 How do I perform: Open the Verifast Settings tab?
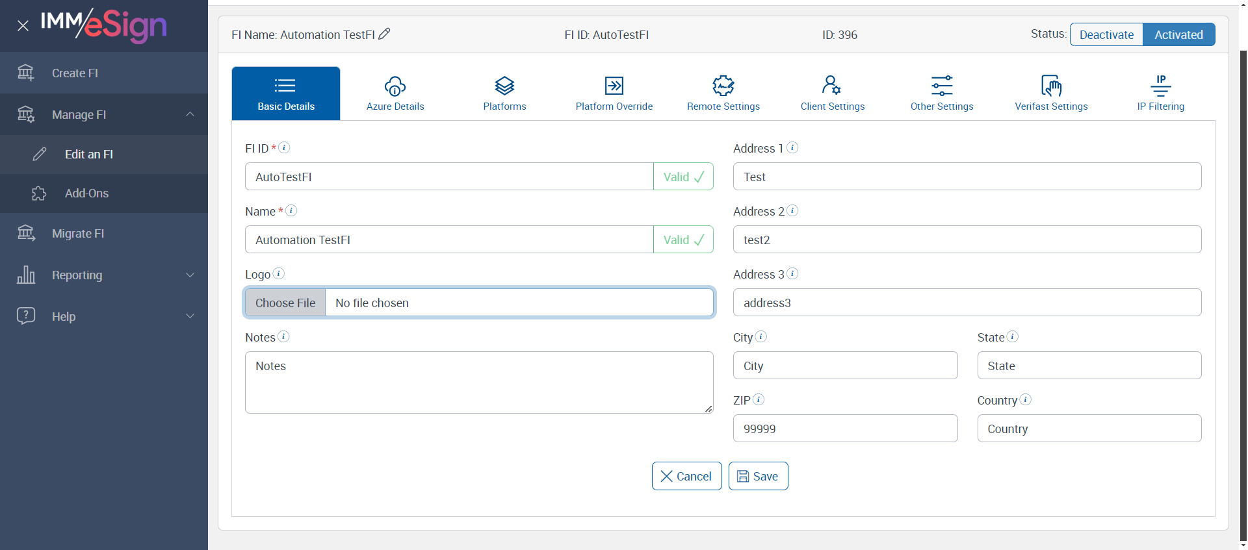1051,94
